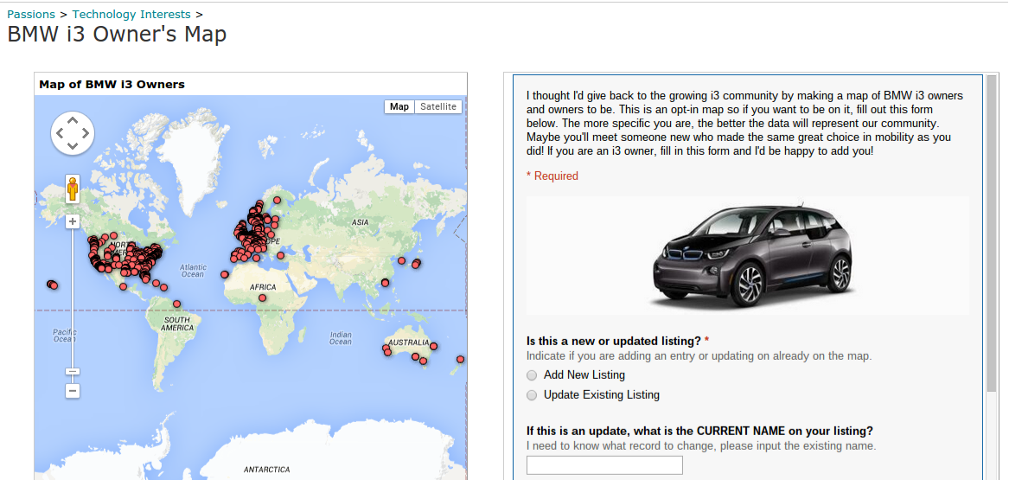1009x480 pixels.
Task: Click the form's vertical scrollbar
Action: tap(992, 233)
